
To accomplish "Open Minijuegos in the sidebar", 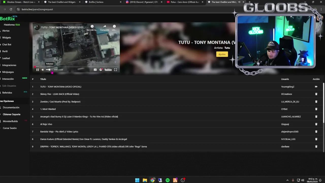I will (8, 72).
